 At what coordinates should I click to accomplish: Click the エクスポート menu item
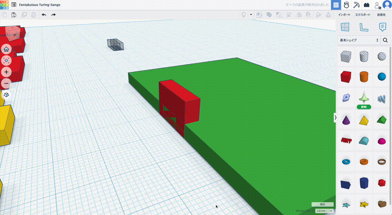click(363, 15)
